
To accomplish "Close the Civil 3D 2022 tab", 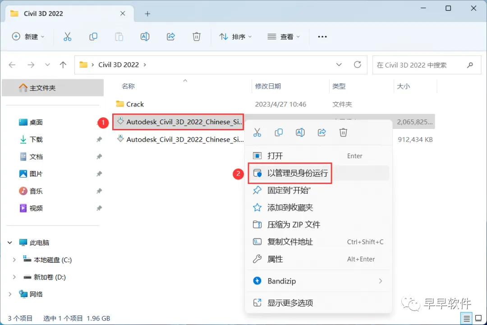I will click(x=123, y=14).
